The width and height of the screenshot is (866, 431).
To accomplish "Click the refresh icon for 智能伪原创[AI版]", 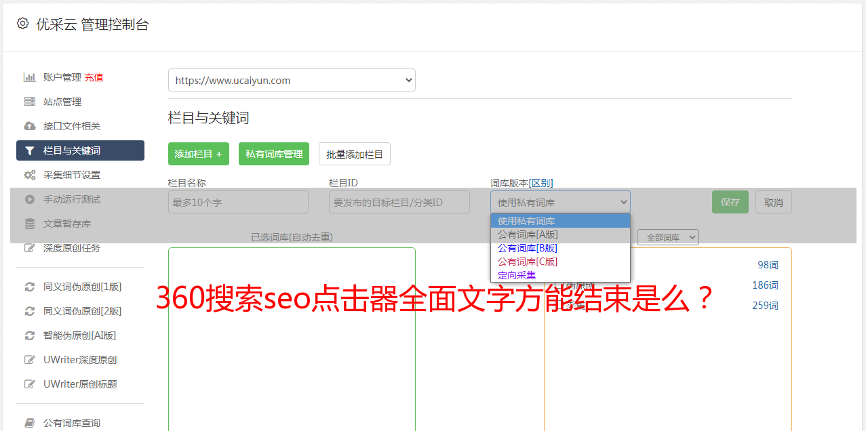I will [30, 335].
